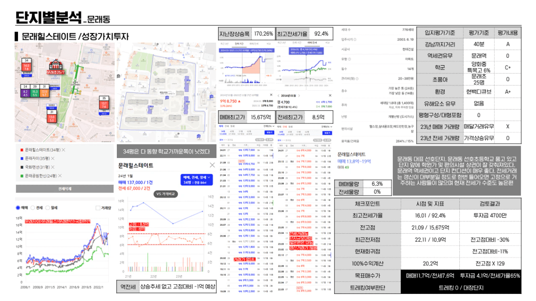Remove 국화맨션(31평) with its X icon
Screen dimensions: 536x301
pos(53,167)
